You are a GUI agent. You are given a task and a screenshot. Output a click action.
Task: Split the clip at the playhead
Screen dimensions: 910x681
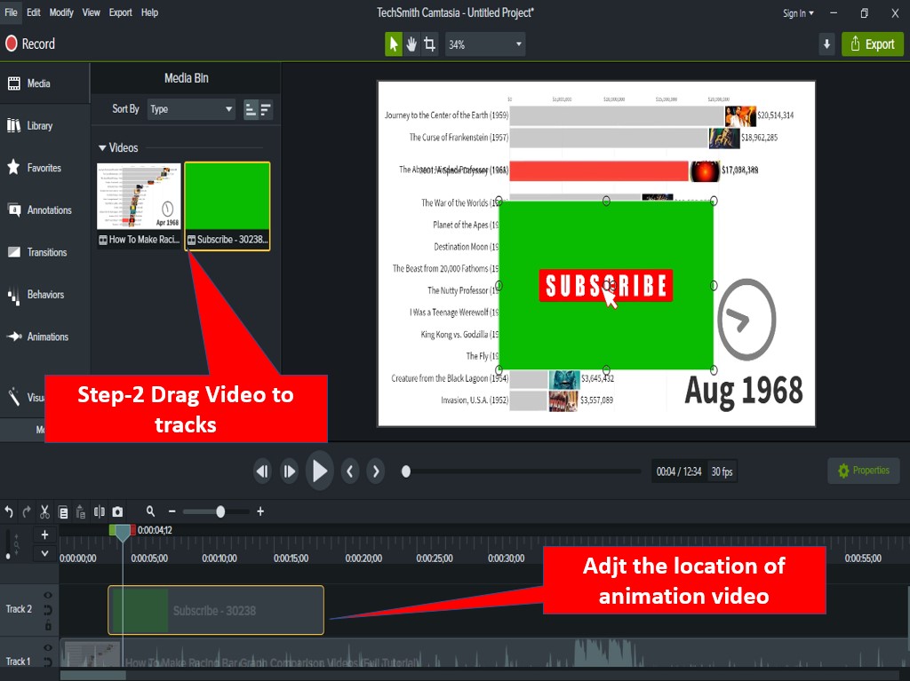tap(100, 511)
